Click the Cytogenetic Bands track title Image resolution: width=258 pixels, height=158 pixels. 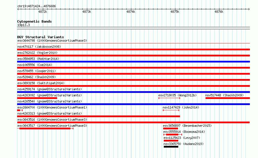click(34, 21)
